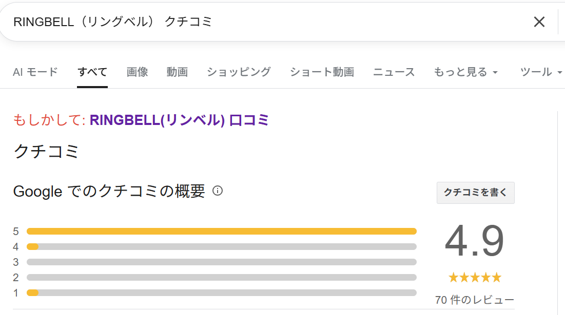
Task: Switch to AI モード
Action: (35, 72)
